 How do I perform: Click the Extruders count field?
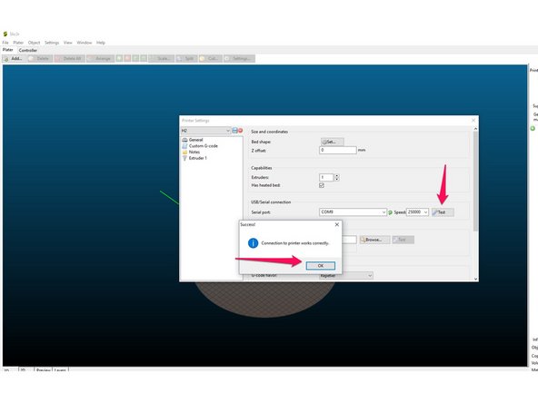pyautogui.click(x=326, y=177)
